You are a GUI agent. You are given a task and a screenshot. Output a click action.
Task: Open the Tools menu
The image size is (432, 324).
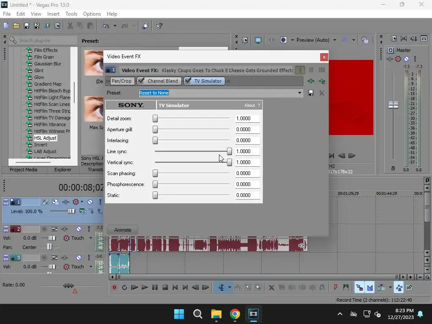click(x=71, y=14)
